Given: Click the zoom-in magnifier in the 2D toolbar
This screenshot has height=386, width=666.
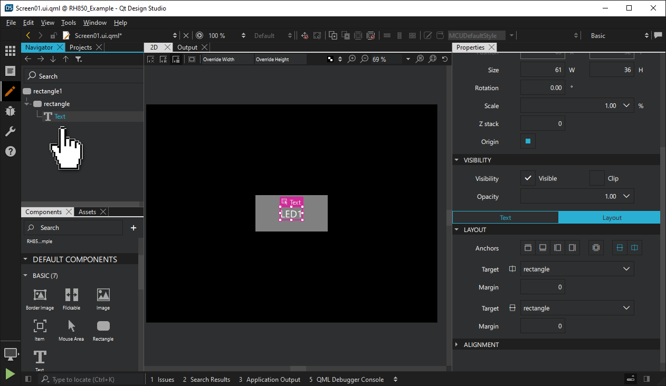Looking at the screenshot, I should coord(352,59).
